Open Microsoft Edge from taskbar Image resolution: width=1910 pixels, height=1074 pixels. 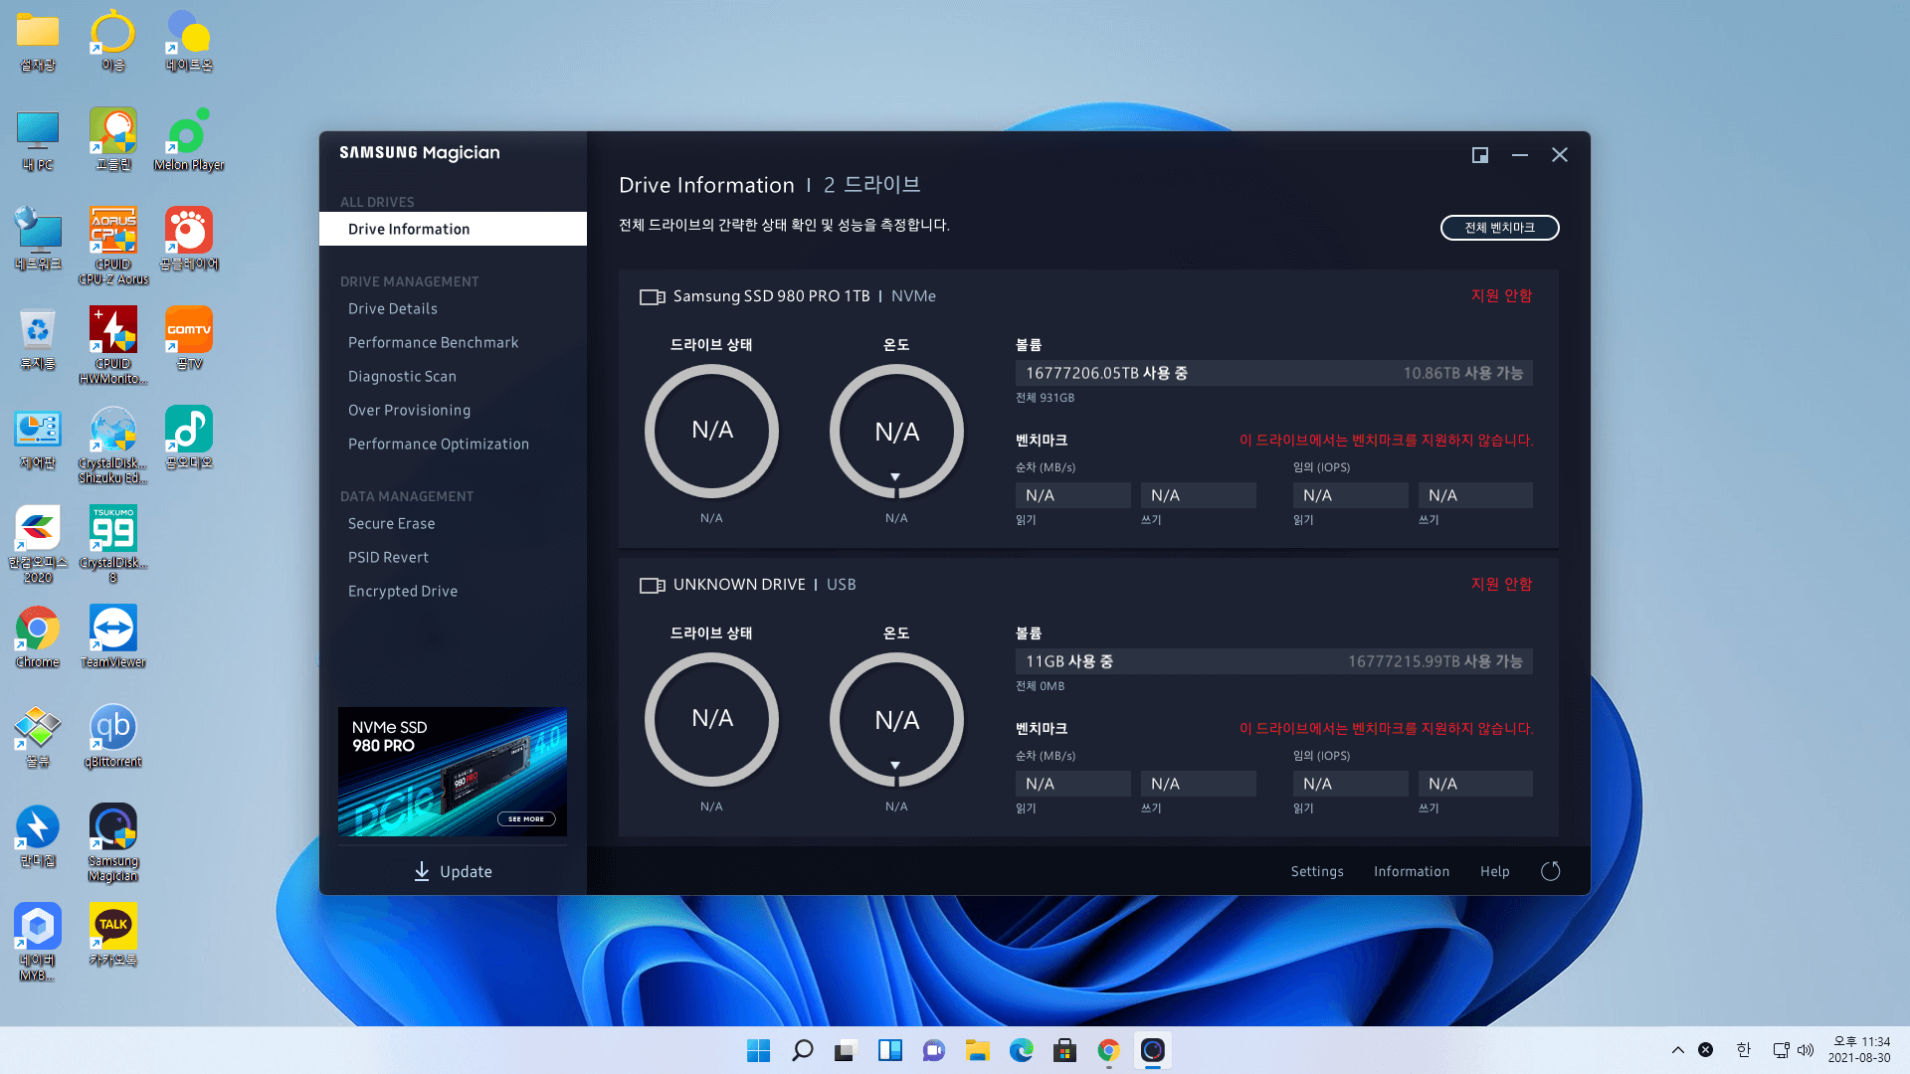point(1021,1050)
